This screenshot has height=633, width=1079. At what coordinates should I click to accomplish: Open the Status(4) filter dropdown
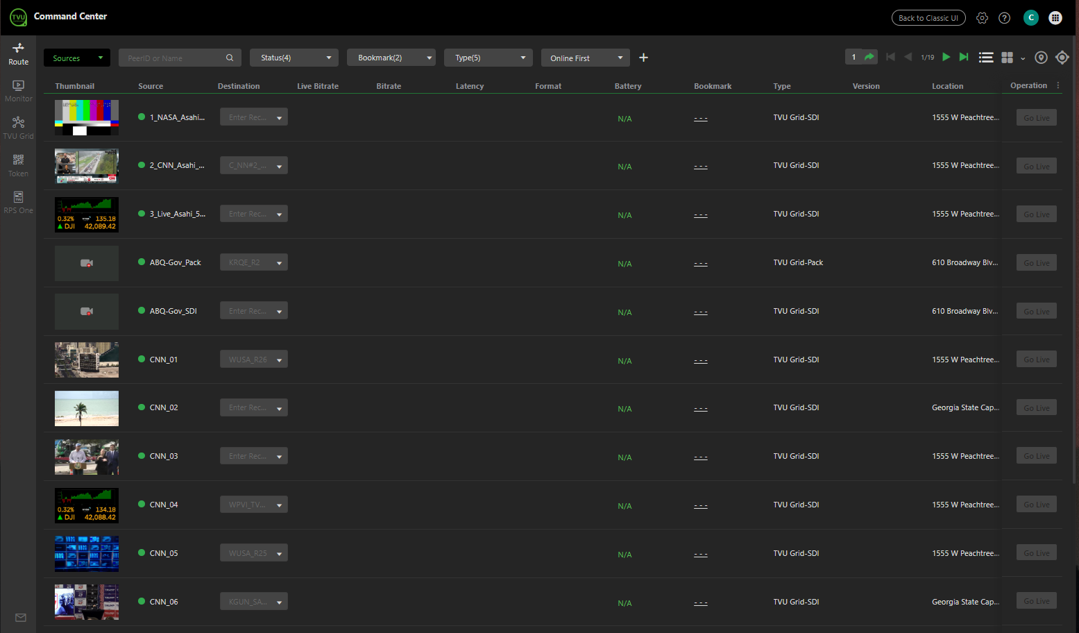[x=294, y=58]
